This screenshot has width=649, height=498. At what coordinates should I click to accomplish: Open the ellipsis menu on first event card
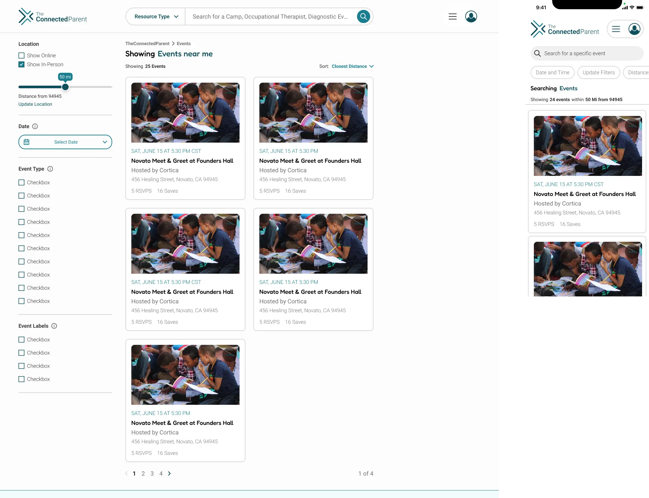[x=230, y=93]
